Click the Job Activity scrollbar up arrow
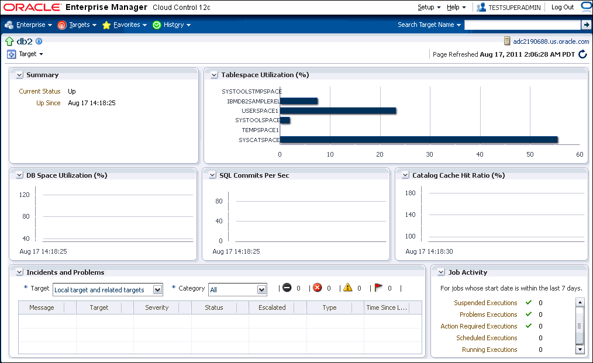This screenshot has height=363, width=593. coord(580,302)
